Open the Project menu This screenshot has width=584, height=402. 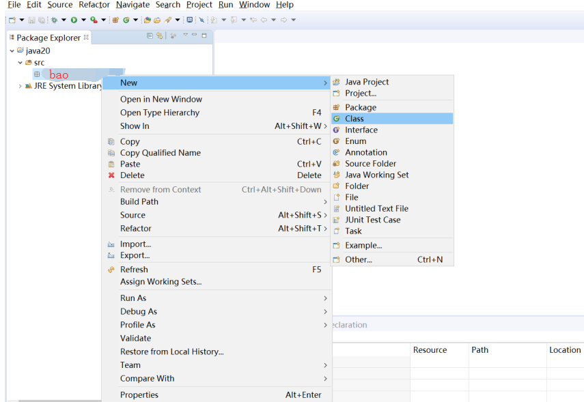[x=199, y=5]
